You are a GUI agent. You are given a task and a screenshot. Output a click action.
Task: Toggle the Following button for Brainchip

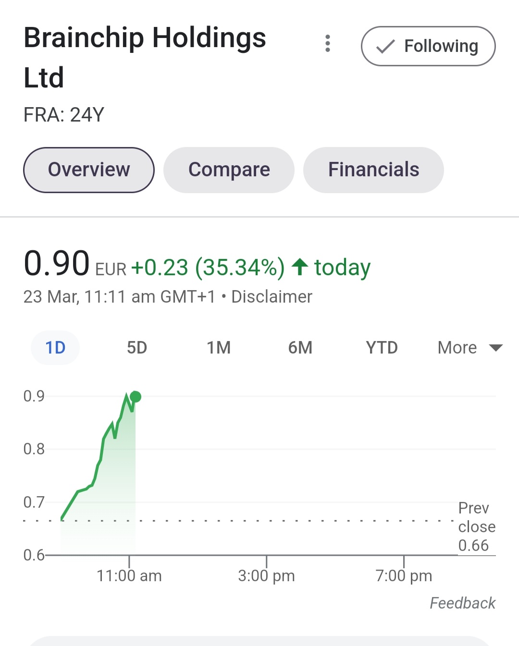coord(428,46)
